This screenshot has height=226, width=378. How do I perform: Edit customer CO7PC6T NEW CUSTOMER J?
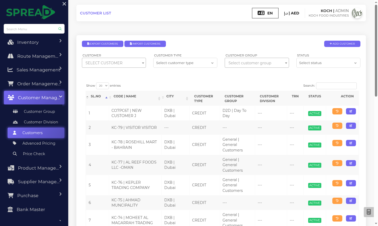(x=351, y=111)
